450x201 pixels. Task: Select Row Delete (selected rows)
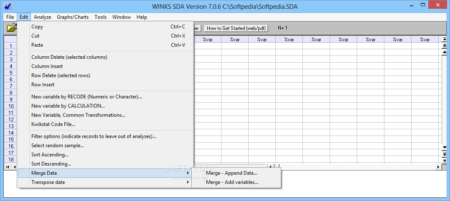coord(105,75)
